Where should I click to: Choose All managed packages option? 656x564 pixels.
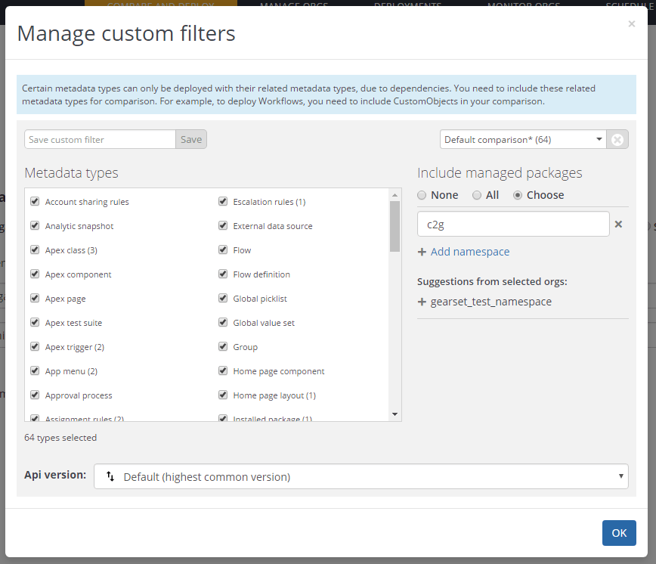(477, 195)
